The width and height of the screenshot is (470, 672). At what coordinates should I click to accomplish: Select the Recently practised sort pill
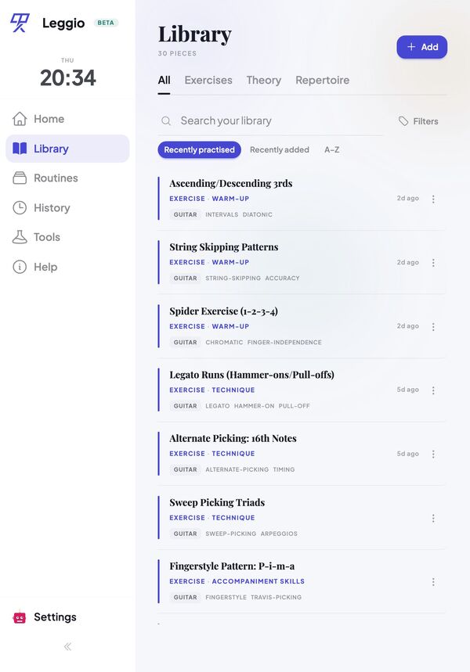199,149
